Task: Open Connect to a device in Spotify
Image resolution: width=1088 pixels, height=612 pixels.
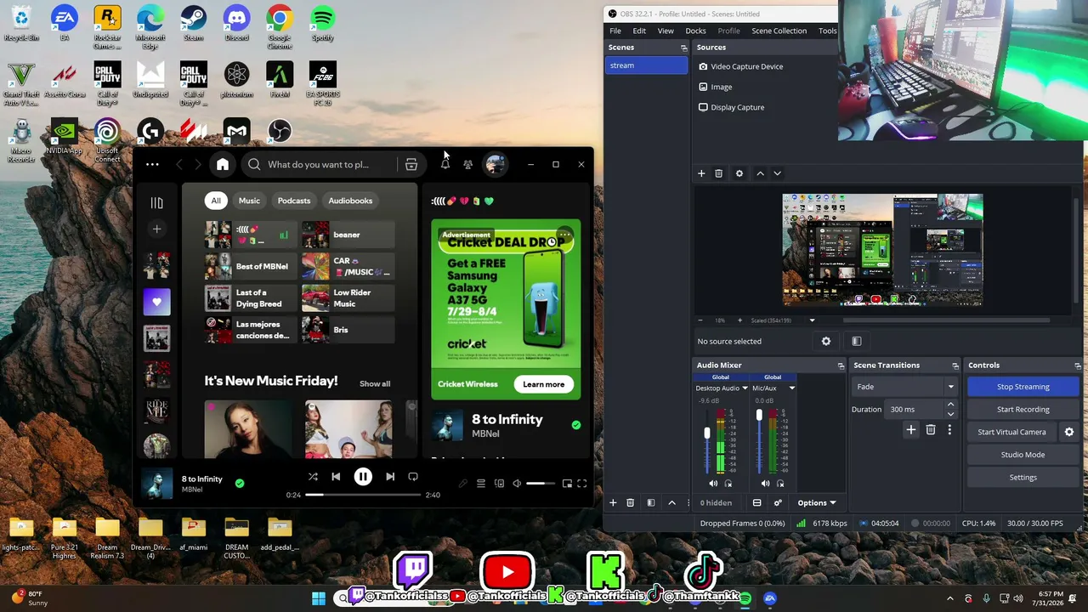Action: [499, 484]
